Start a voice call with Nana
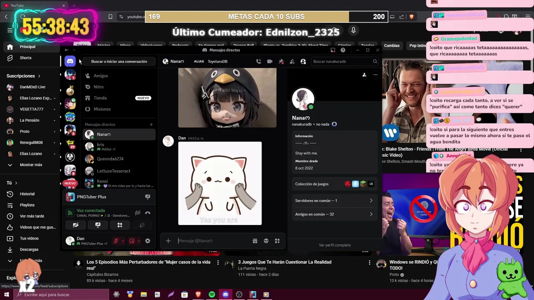This screenshot has width=534, height=300. click(x=259, y=61)
